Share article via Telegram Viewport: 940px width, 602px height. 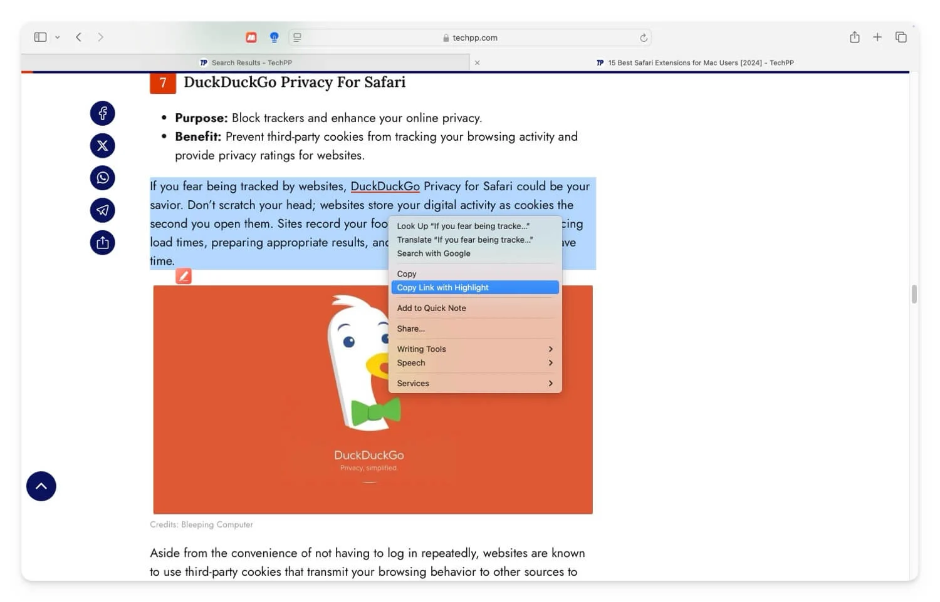[103, 210]
